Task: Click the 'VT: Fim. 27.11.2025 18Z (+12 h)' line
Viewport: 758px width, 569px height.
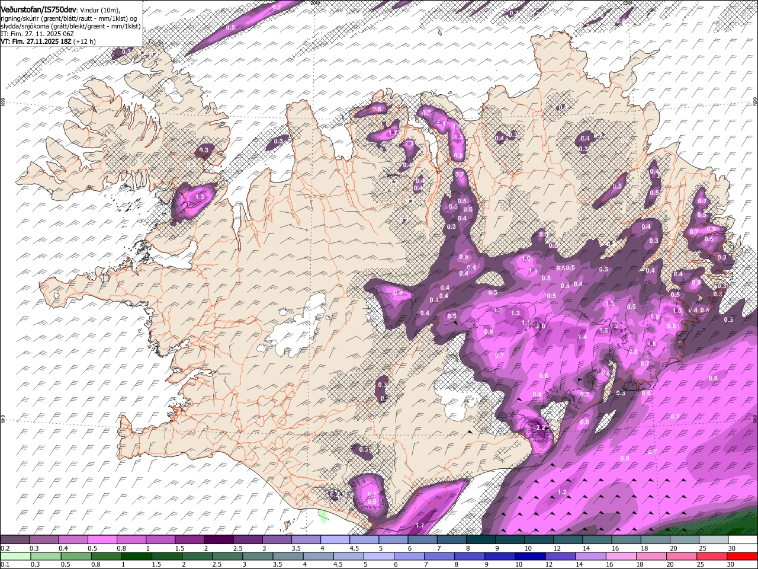Action: (49, 41)
